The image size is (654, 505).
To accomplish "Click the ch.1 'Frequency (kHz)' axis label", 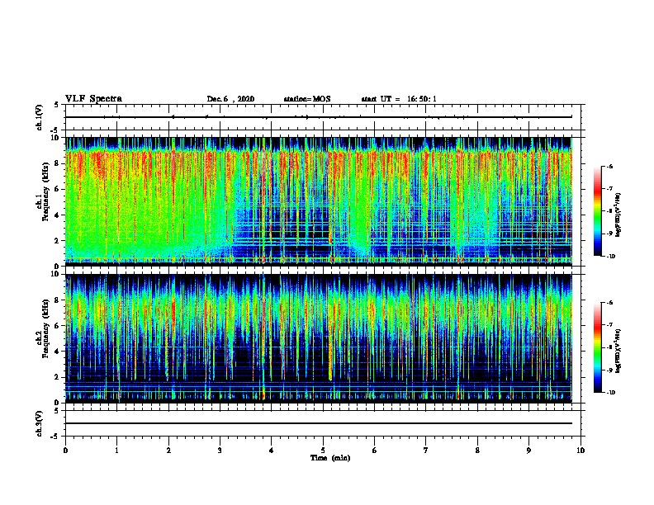I will (45, 191).
